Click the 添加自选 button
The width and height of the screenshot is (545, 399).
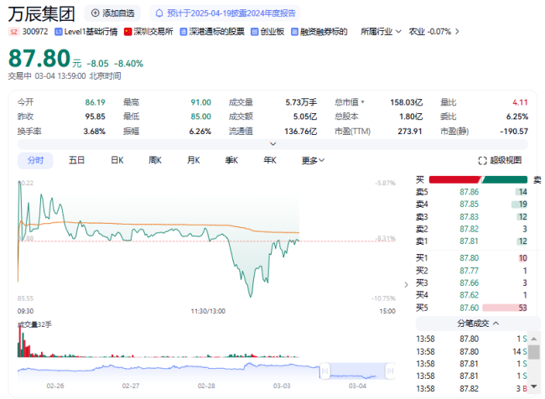(x=112, y=13)
